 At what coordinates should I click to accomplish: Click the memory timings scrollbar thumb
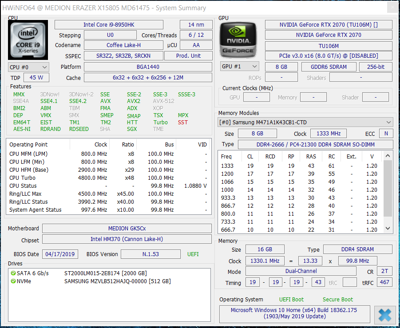pos(388,188)
